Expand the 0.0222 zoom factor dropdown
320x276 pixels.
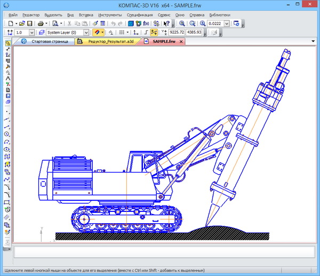(228, 23)
